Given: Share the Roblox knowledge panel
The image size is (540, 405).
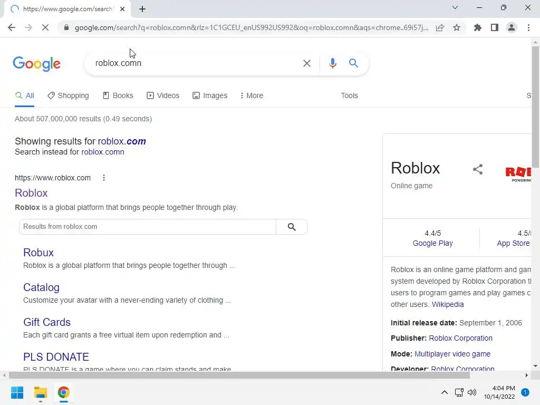Looking at the screenshot, I should [x=478, y=169].
